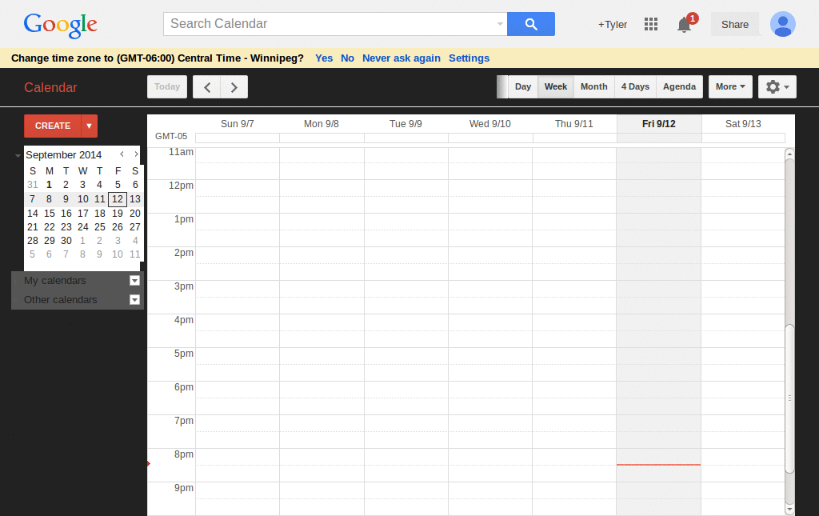The image size is (819, 516).
Task: Click the Calendar title link
Action: click(x=50, y=87)
